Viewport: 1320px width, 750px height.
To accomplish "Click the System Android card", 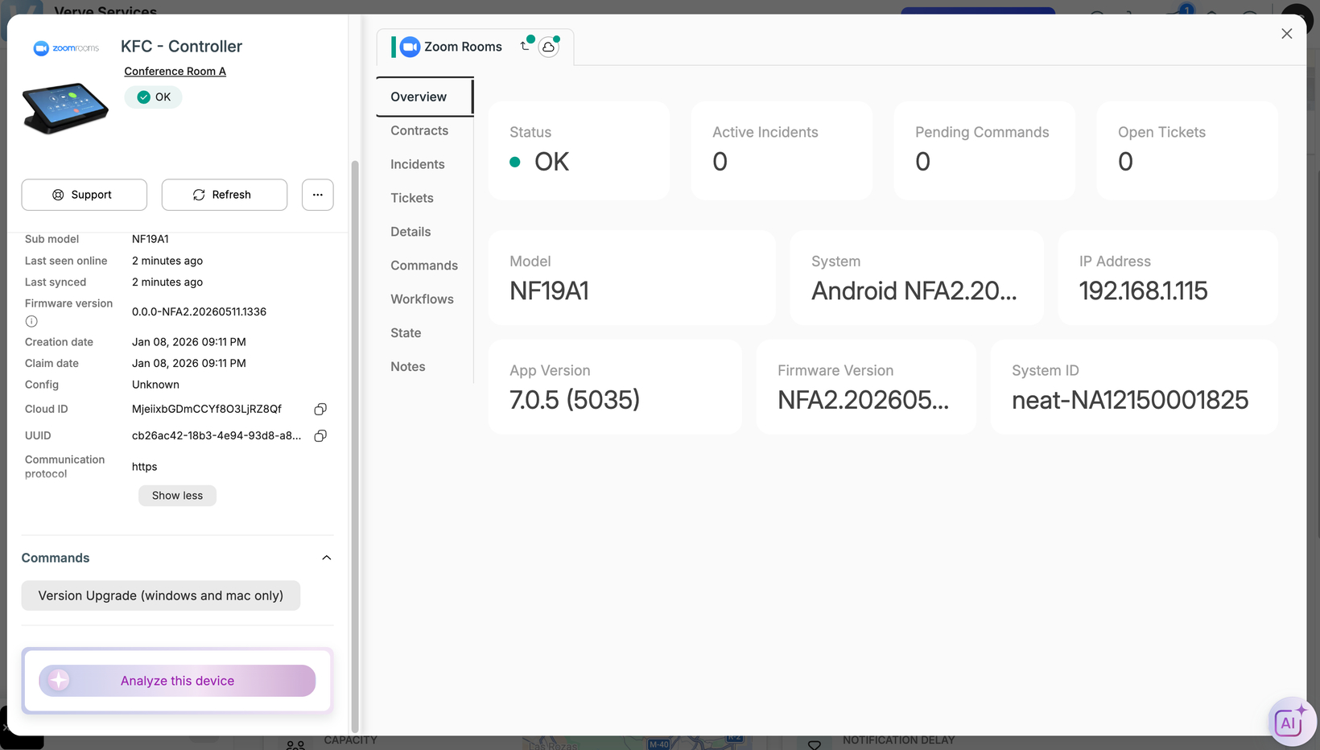I will pos(917,278).
